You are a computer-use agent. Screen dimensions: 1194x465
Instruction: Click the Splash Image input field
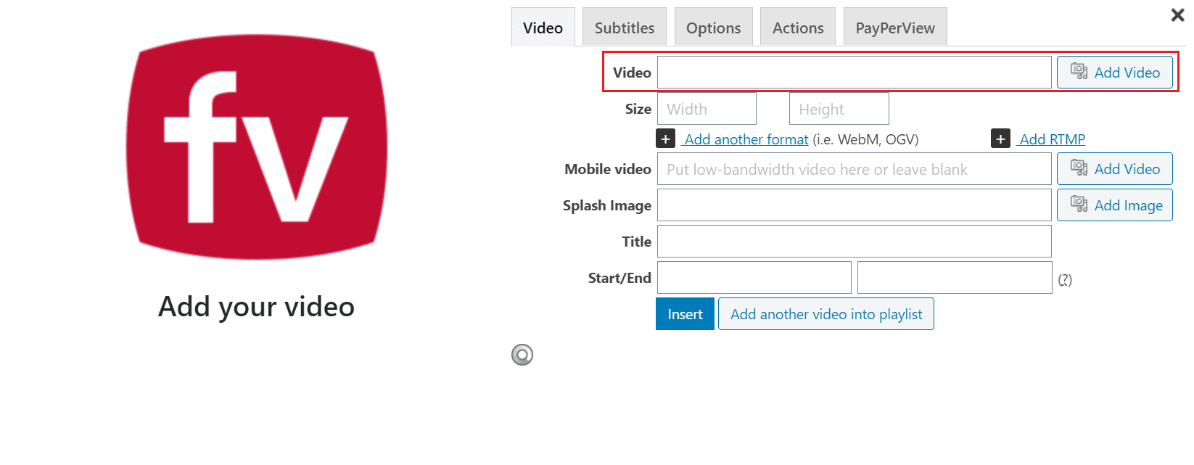pos(855,205)
